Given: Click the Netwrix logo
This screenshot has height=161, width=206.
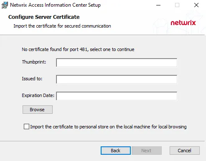Looking at the screenshot, I should pyautogui.click(x=183, y=23).
